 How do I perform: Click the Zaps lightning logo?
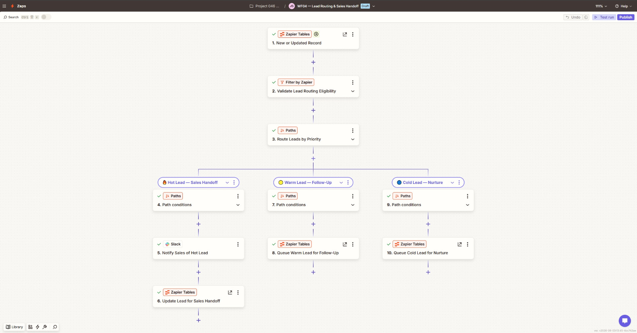click(x=12, y=6)
